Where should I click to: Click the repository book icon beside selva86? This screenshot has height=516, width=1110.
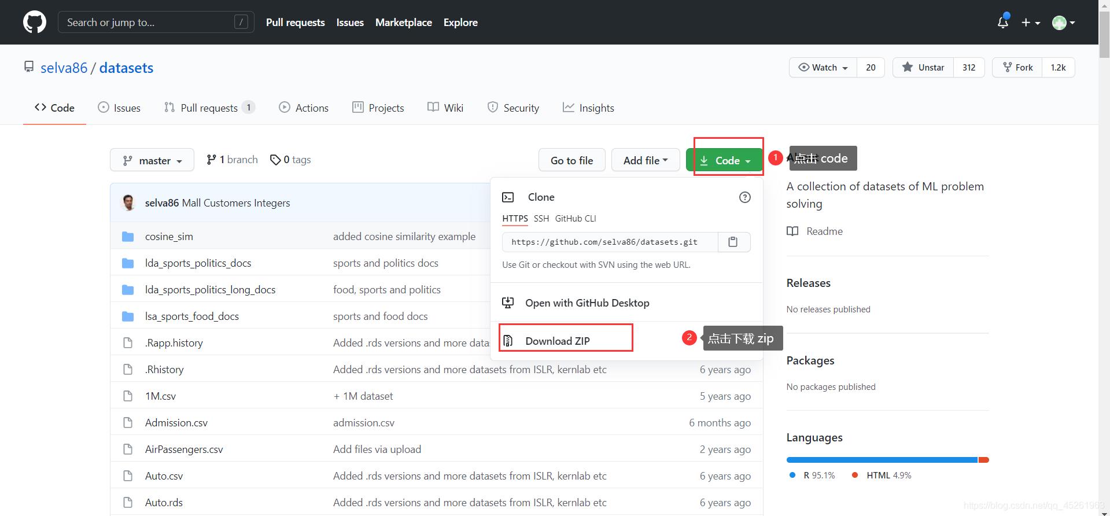29,67
